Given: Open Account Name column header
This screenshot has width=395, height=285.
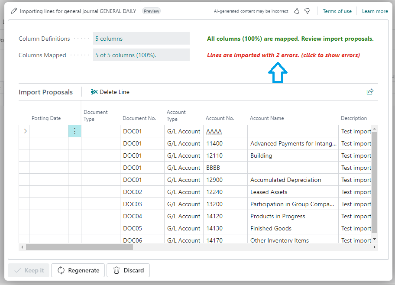Looking at the screenshot, I should coord(267,118).
